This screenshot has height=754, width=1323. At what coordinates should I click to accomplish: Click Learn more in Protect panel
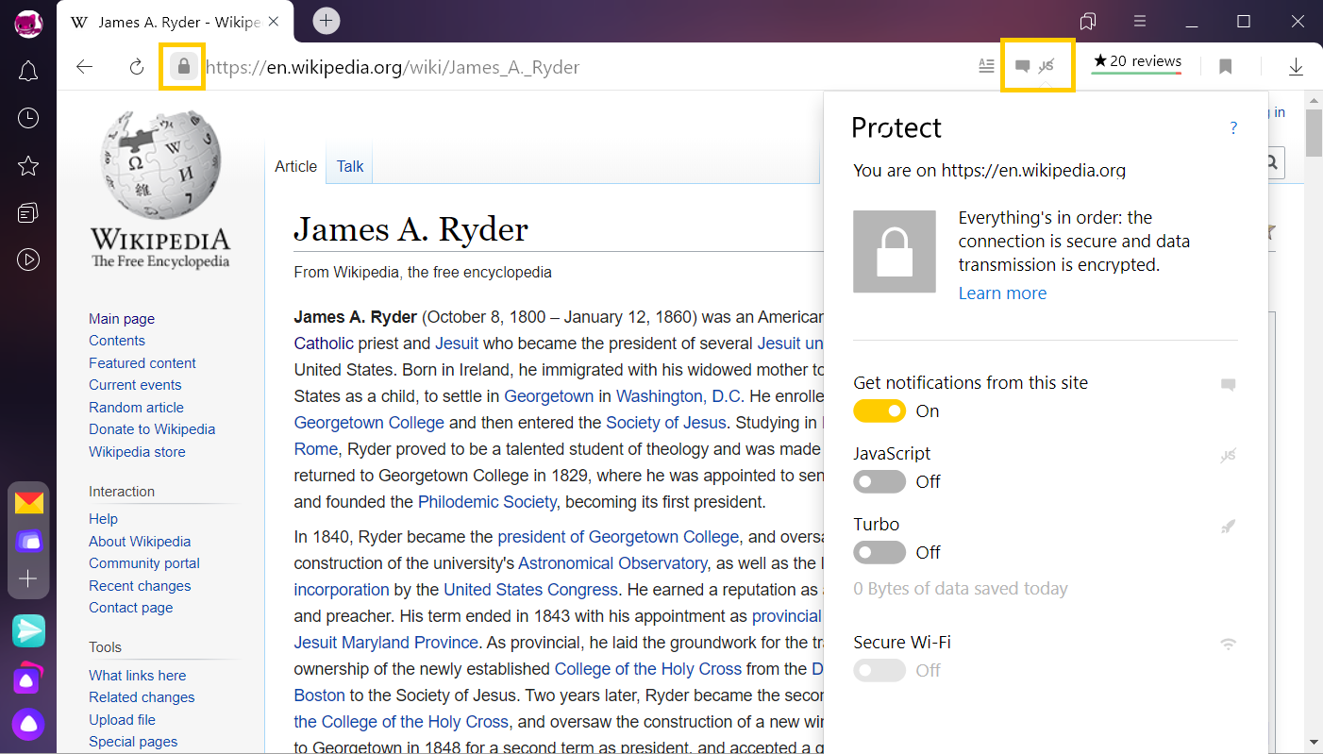1002,293
